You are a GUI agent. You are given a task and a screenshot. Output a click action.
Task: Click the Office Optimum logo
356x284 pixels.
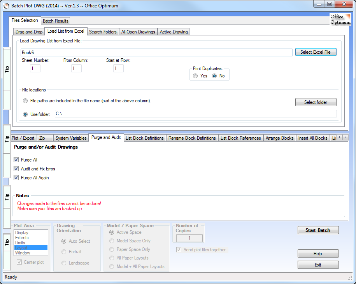coord(340,19)
